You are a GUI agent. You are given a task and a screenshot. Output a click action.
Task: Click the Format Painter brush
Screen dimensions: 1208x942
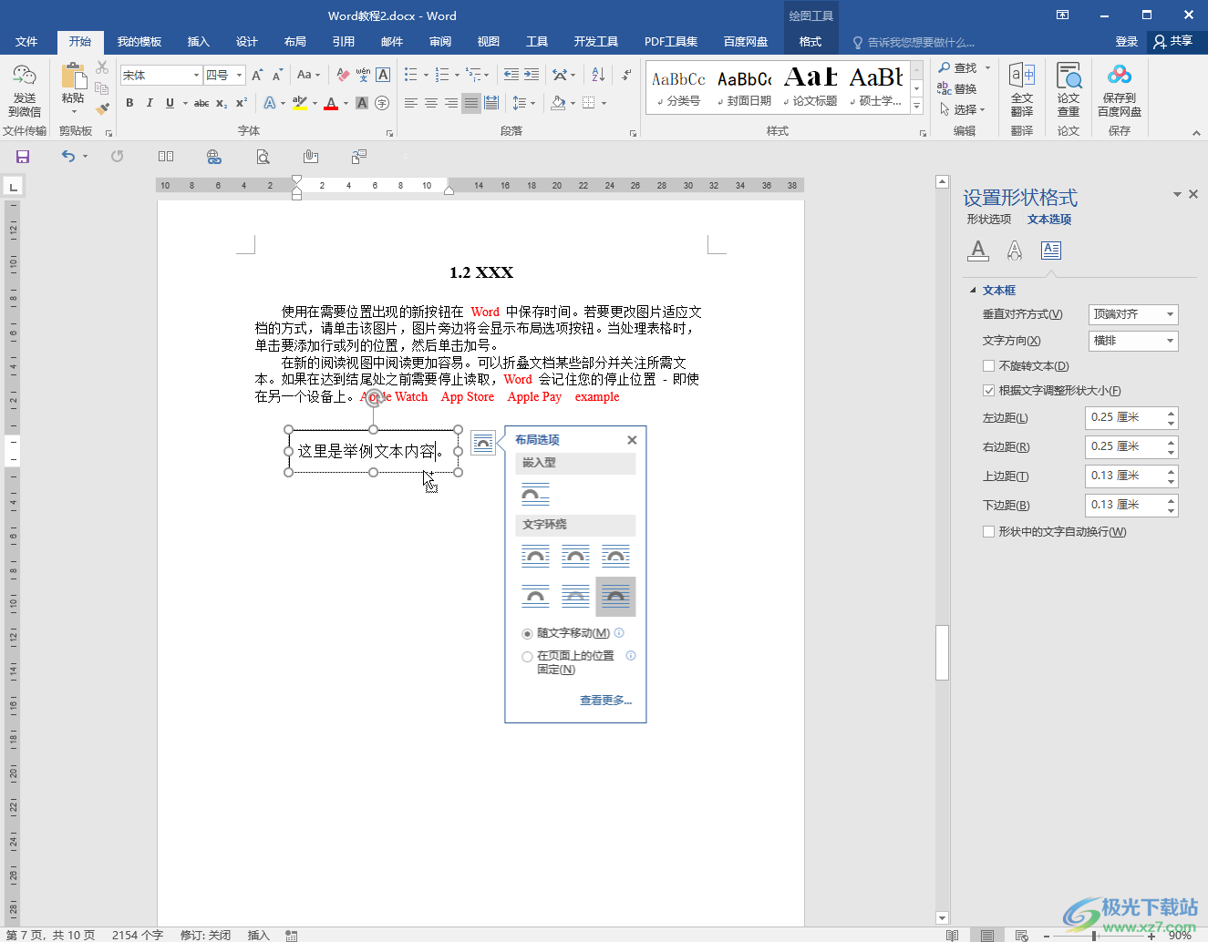point(102,108)
